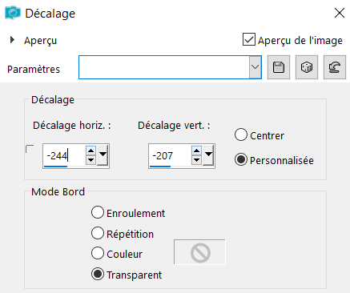
Task: Decrease vertical offset with down arrow
Action: [196, 160]
